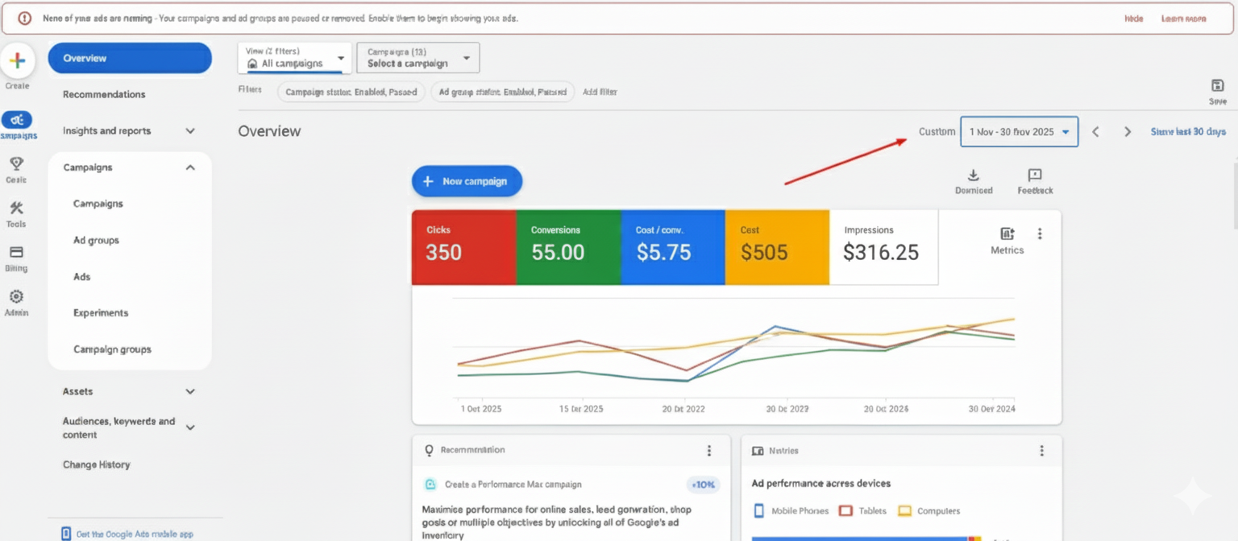The image size is (1238, 541).
Task: Open the Select a campaign dropdown
Action: [418, 58]
